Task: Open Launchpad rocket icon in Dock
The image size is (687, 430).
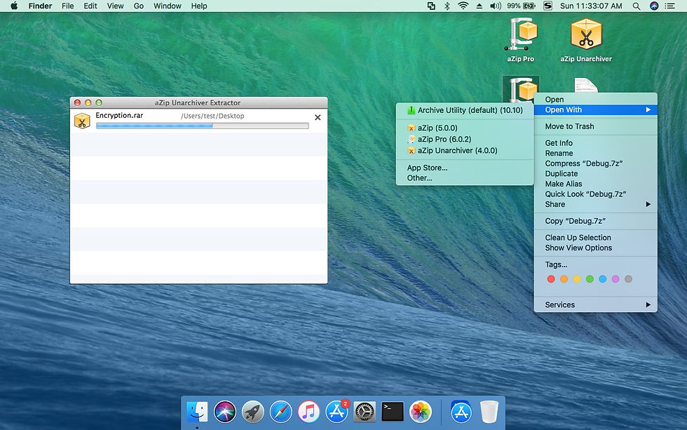Action: point(253,412)
